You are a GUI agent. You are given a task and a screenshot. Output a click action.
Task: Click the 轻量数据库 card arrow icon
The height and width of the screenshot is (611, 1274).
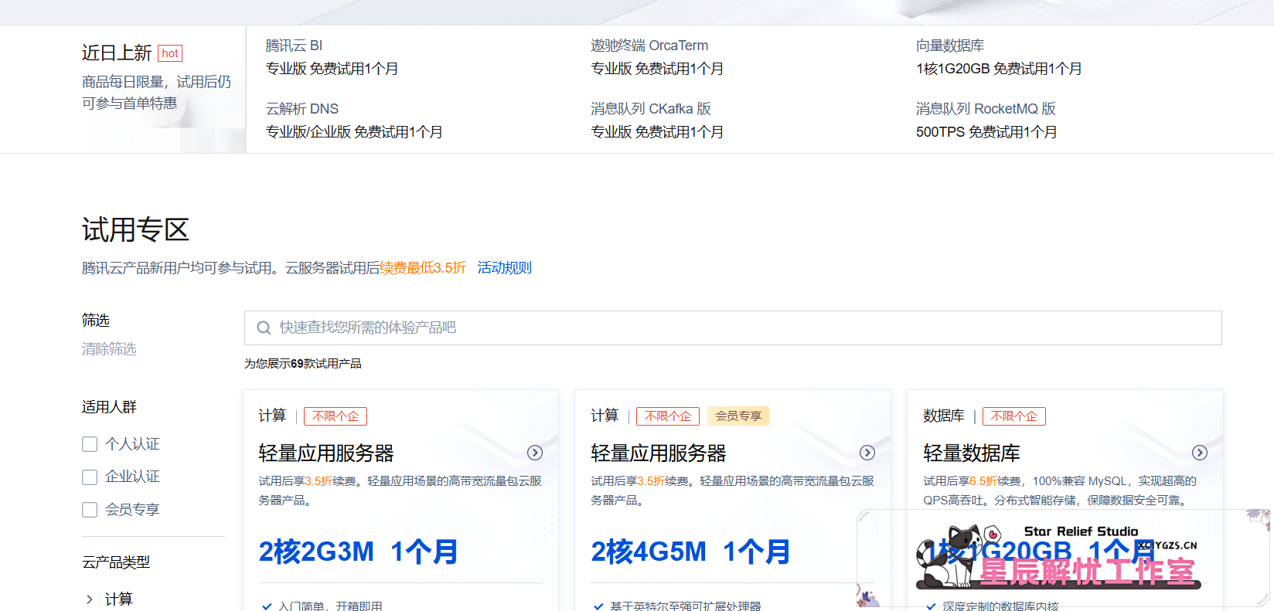click(x=1200, y=453)
